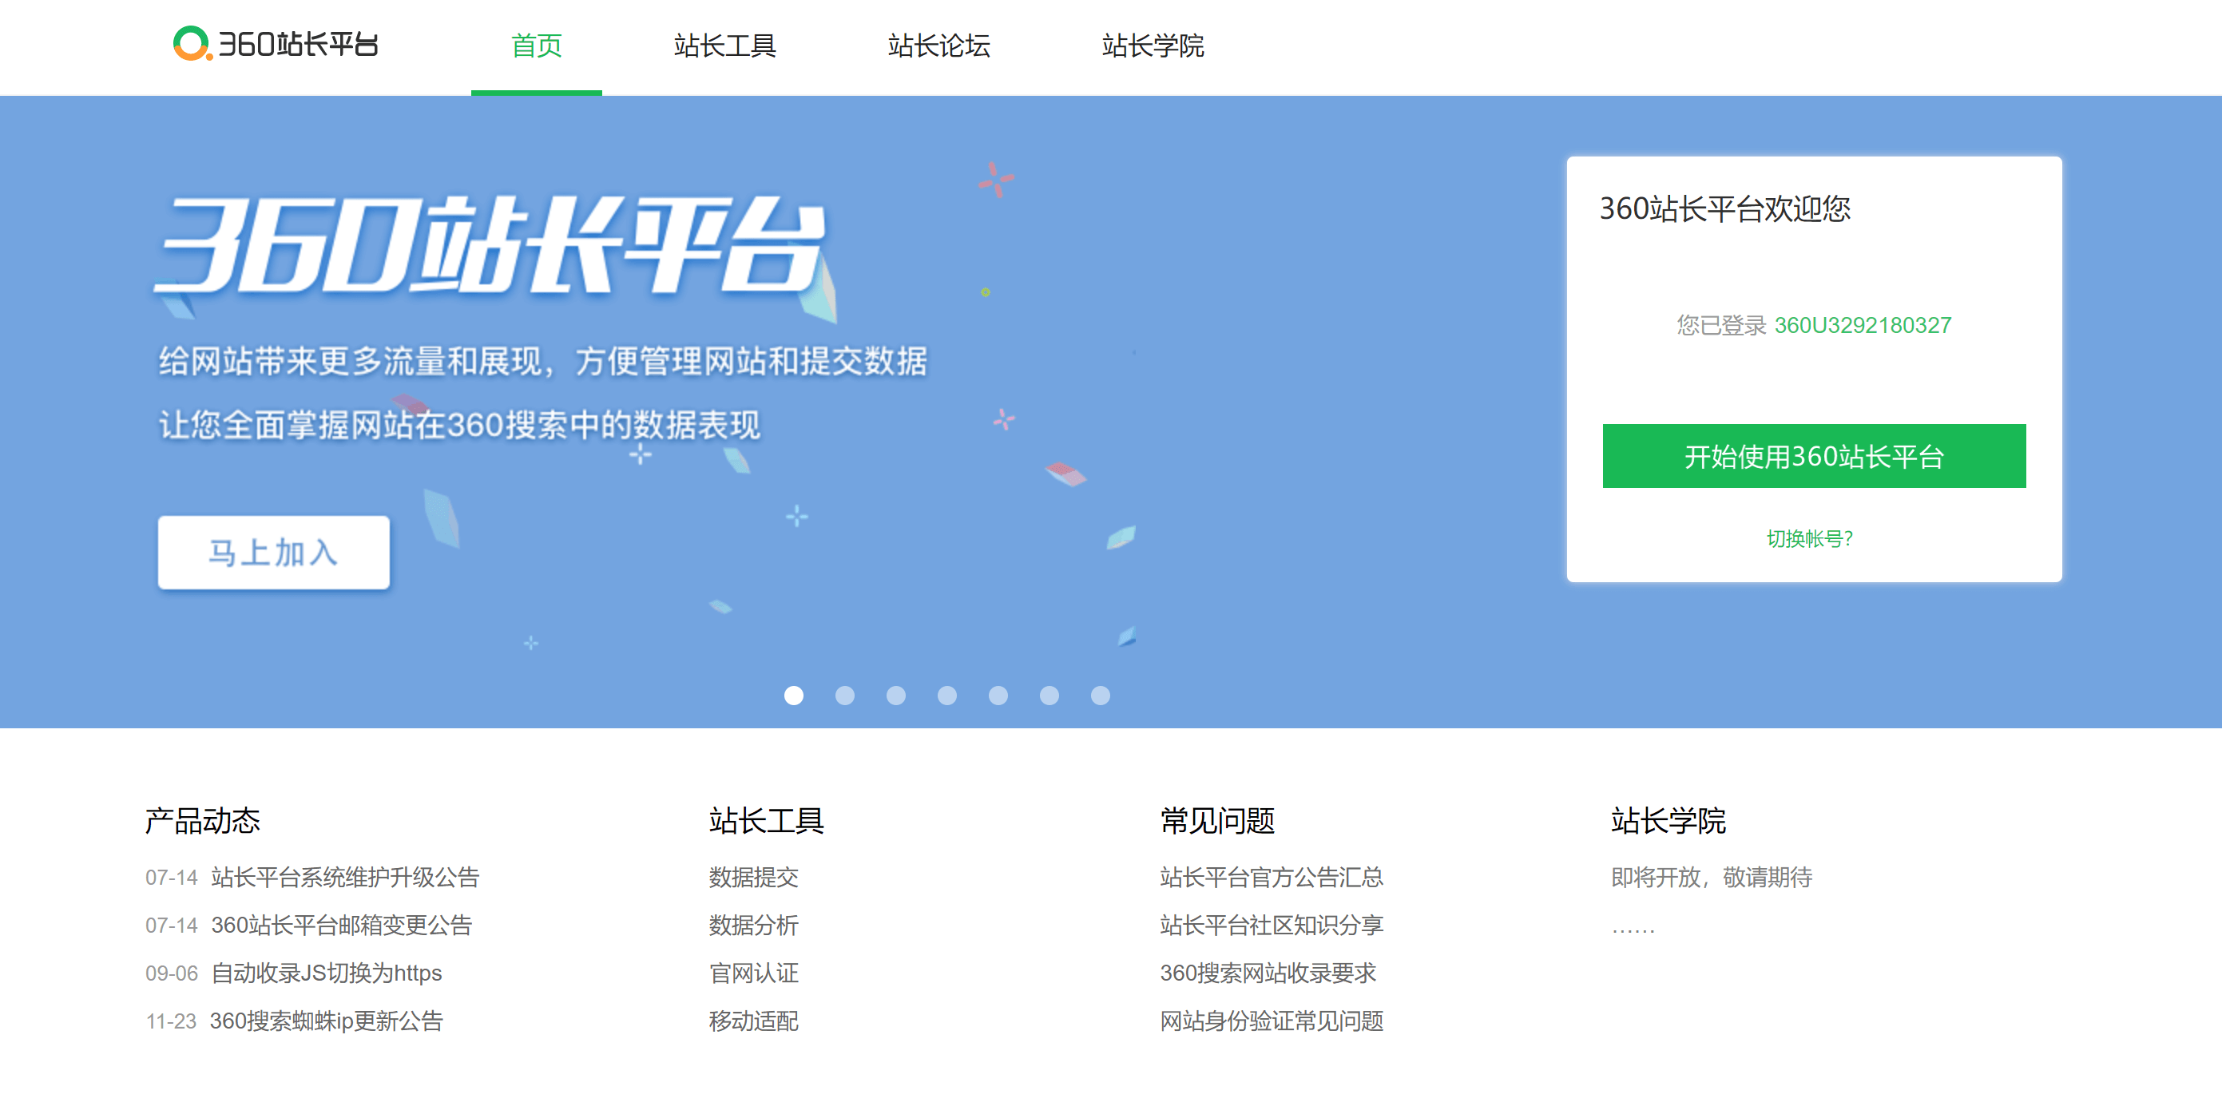Open 360搜索蜘蛛ip更新公告 announcement
This screenshot has width=2222, height=1118.
pos(326,1021)
